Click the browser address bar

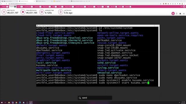pos(83,4)
